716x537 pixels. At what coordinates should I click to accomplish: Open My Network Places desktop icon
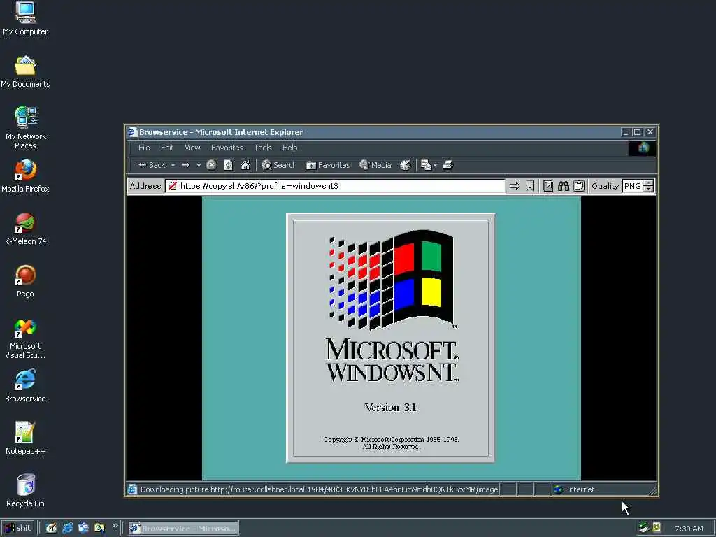26,128
